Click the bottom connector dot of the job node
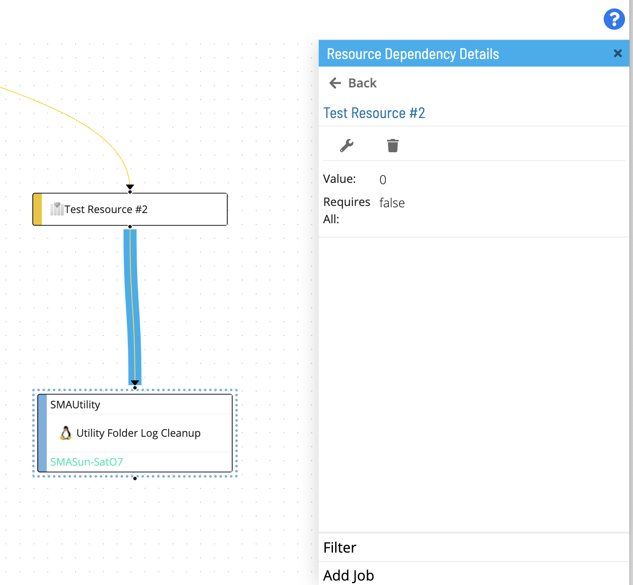Viewport: 633px width, 585px height. pyautogui.click(x=135, y=478)
